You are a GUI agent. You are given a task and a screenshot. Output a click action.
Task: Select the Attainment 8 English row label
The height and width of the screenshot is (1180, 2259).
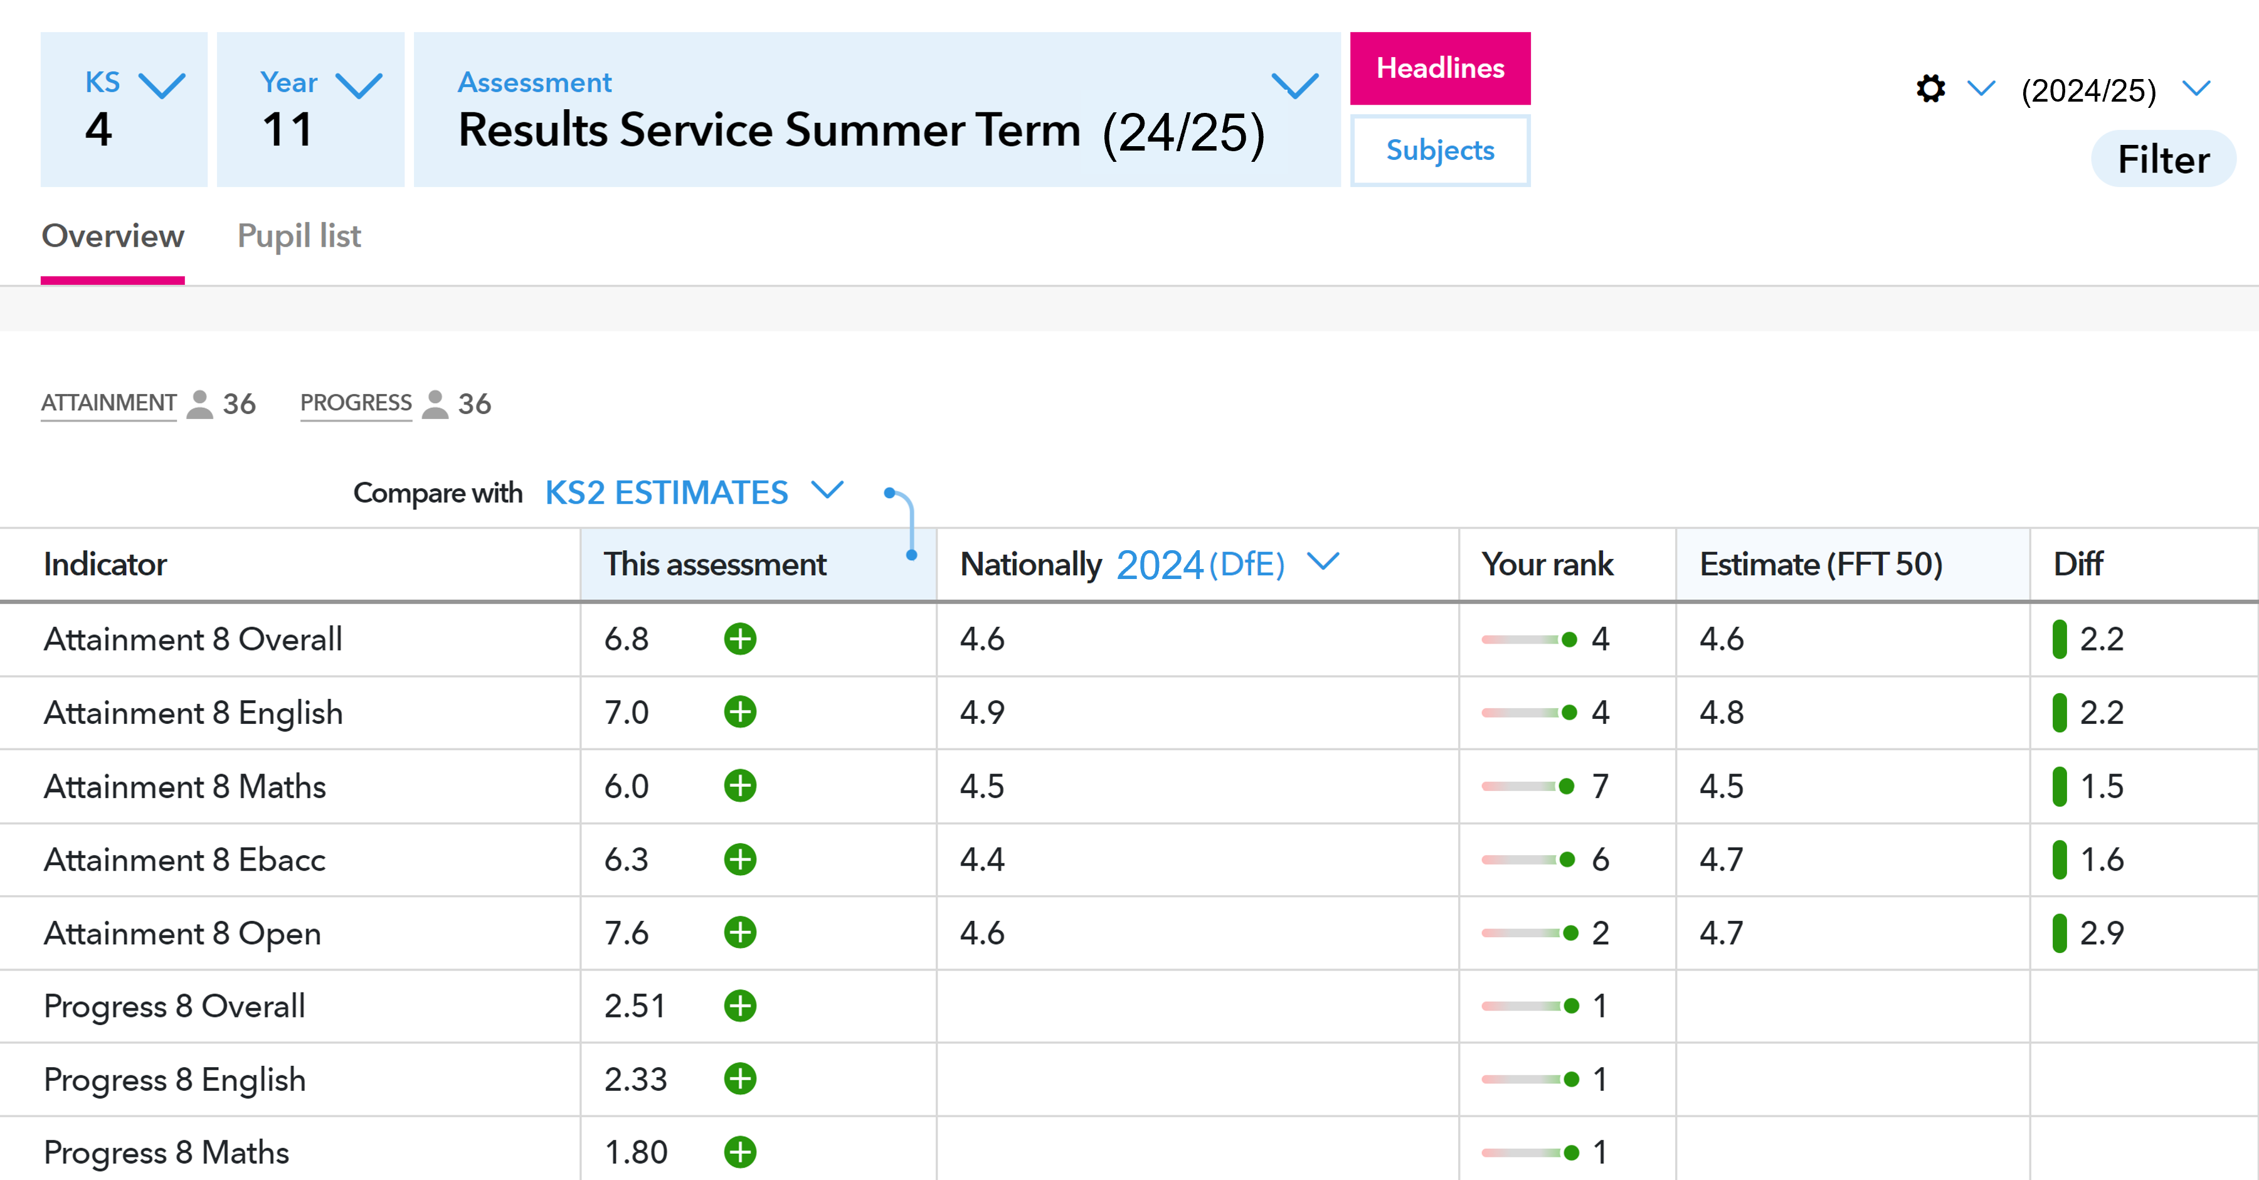click(x=193, y=713)
